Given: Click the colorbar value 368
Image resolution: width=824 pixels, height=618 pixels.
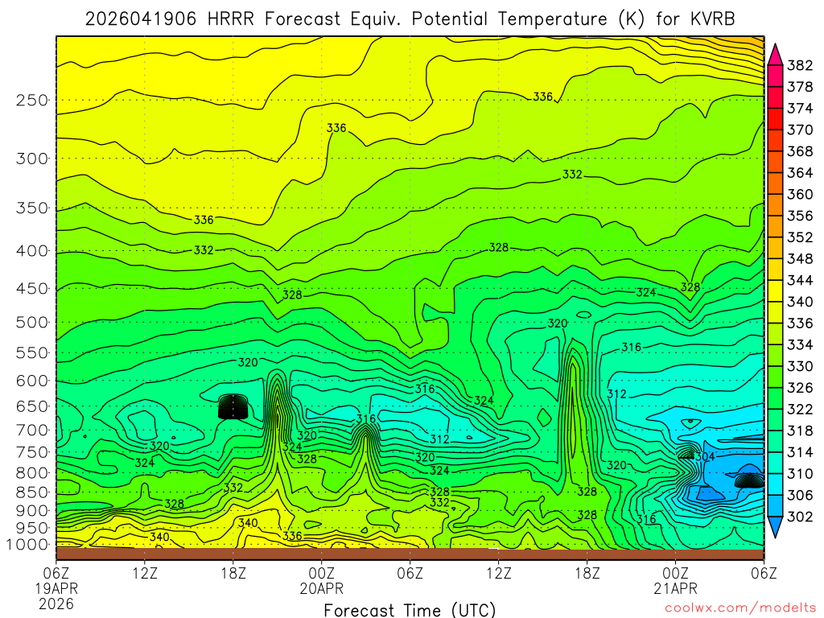Looking at the screenshot, I should [x=799, y=152].
